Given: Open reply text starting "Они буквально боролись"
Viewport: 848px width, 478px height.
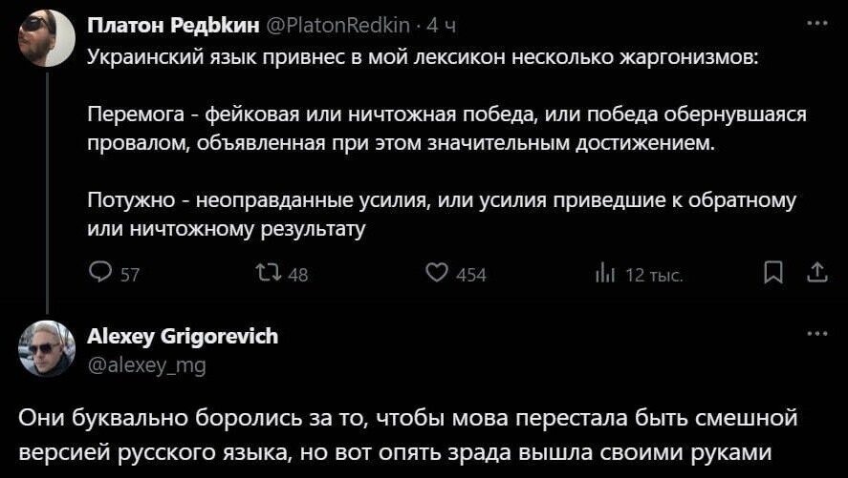Looking at the screenshot, I should pyautogui.click(x=408, y=435).
